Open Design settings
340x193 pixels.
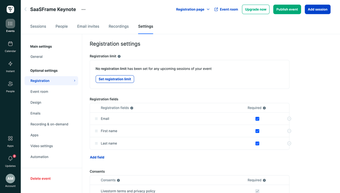[36, 103]
